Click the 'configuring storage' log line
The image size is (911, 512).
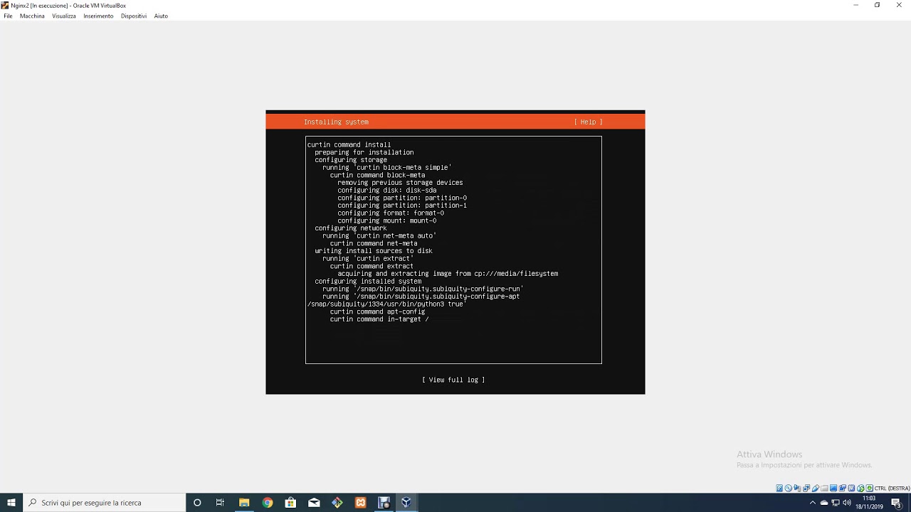(x=351, y=160)
